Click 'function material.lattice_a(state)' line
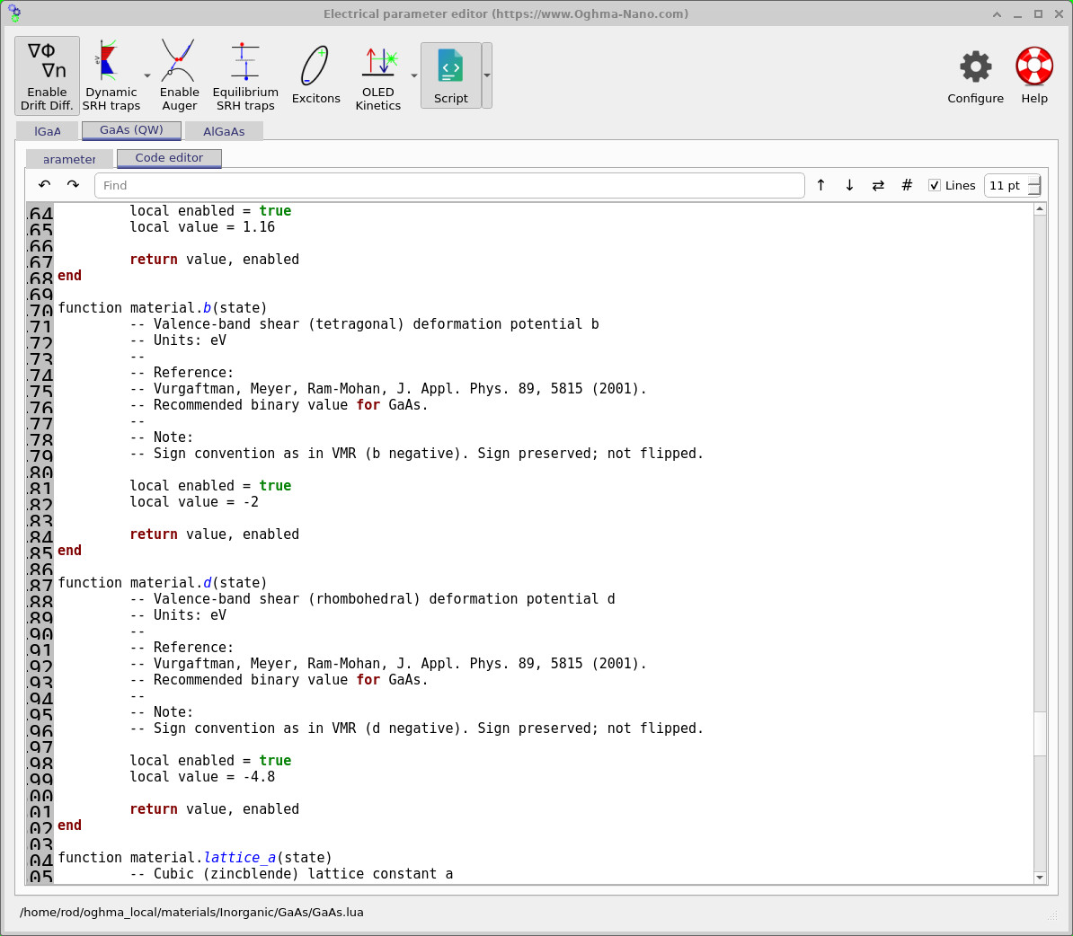Image resolution: width=1073 pixels, height=936 pixels. [195, 858]
